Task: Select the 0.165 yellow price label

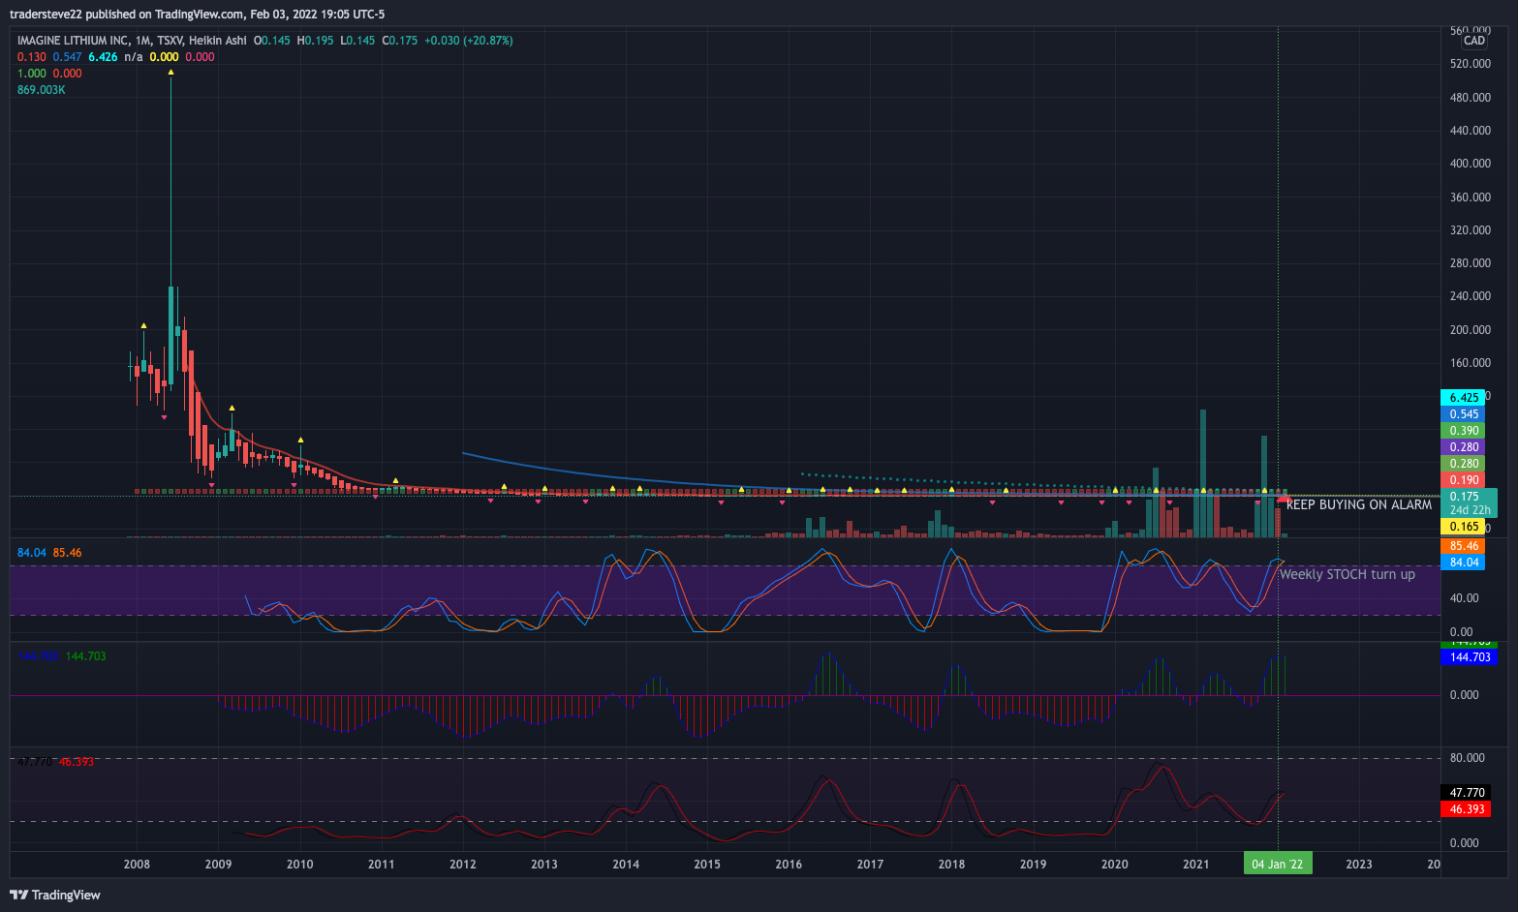Action: [1463, 527]
